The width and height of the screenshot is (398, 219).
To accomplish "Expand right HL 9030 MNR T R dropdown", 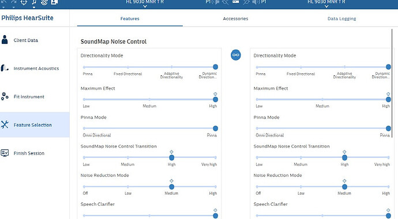I will (326, 6).
